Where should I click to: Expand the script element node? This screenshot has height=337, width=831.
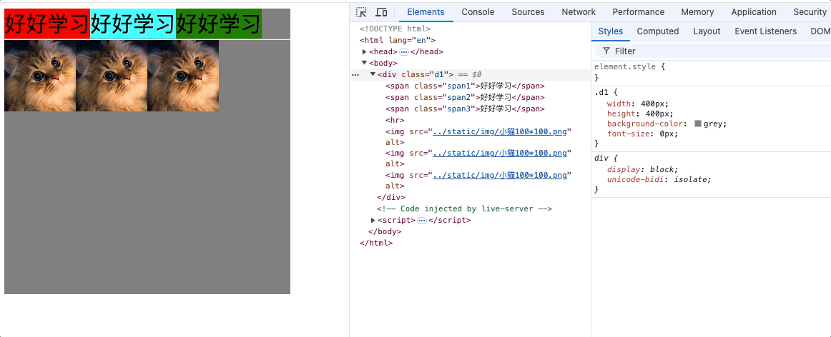pos(373,220)
